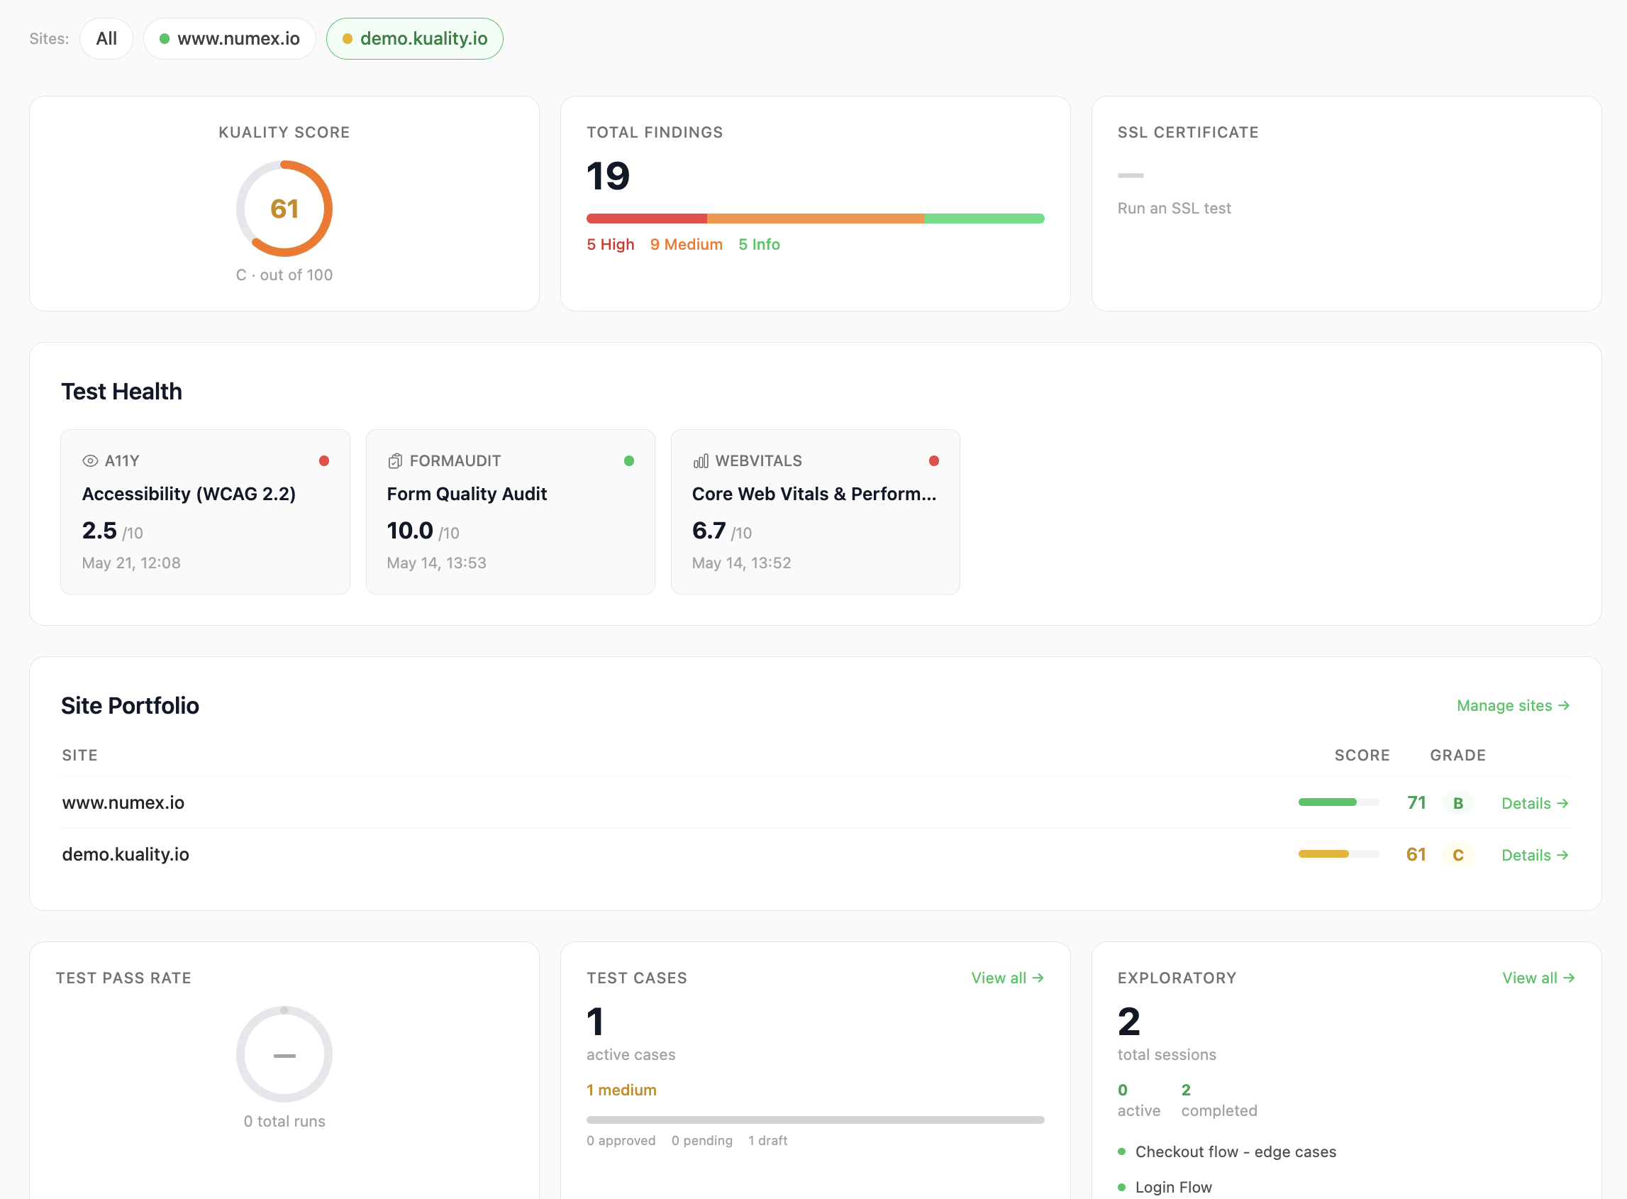Select the demo.kuality.io site chip
Image resolution: width=1627 pixels, height=1199 pixels.
414,38
